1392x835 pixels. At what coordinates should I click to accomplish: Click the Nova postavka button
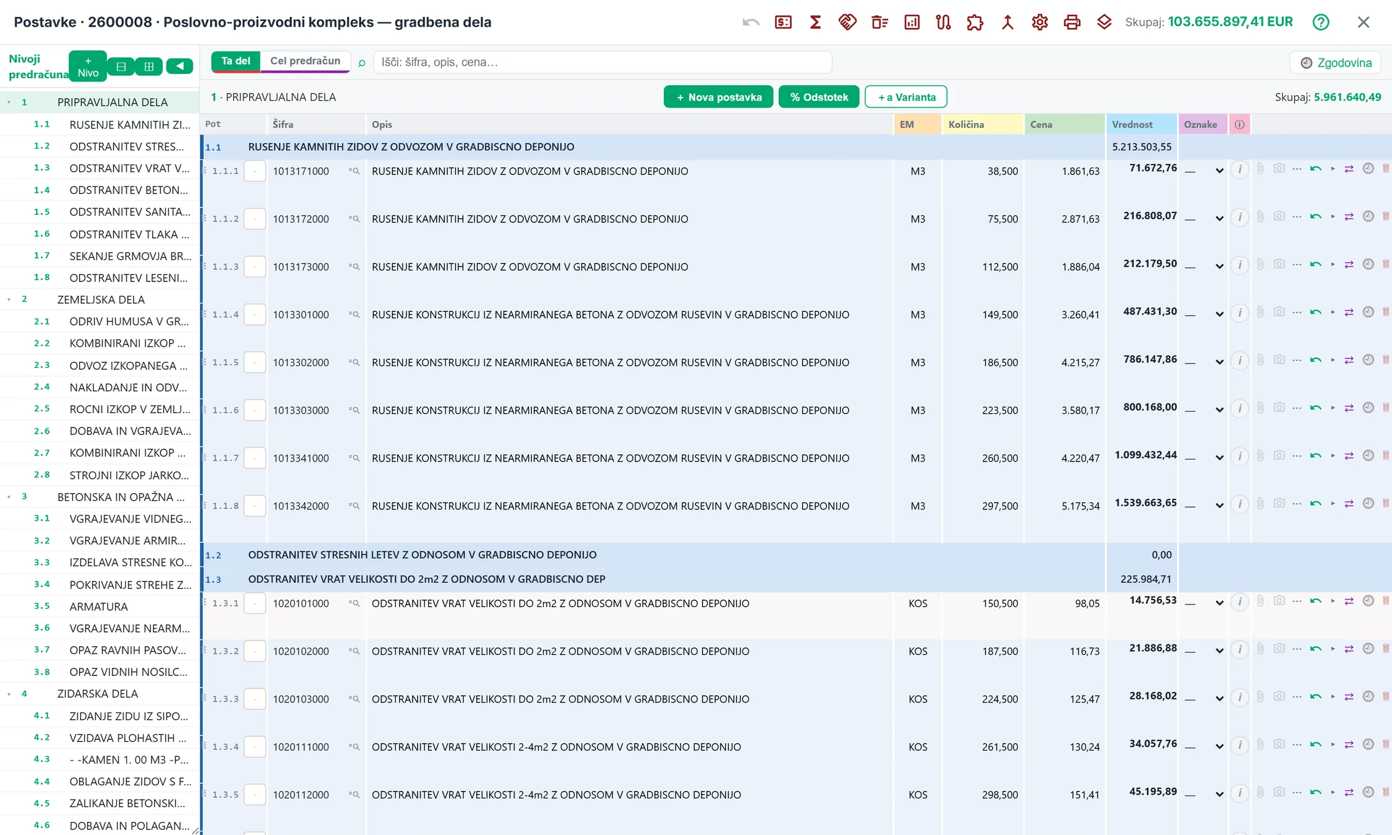click(718, 97)
